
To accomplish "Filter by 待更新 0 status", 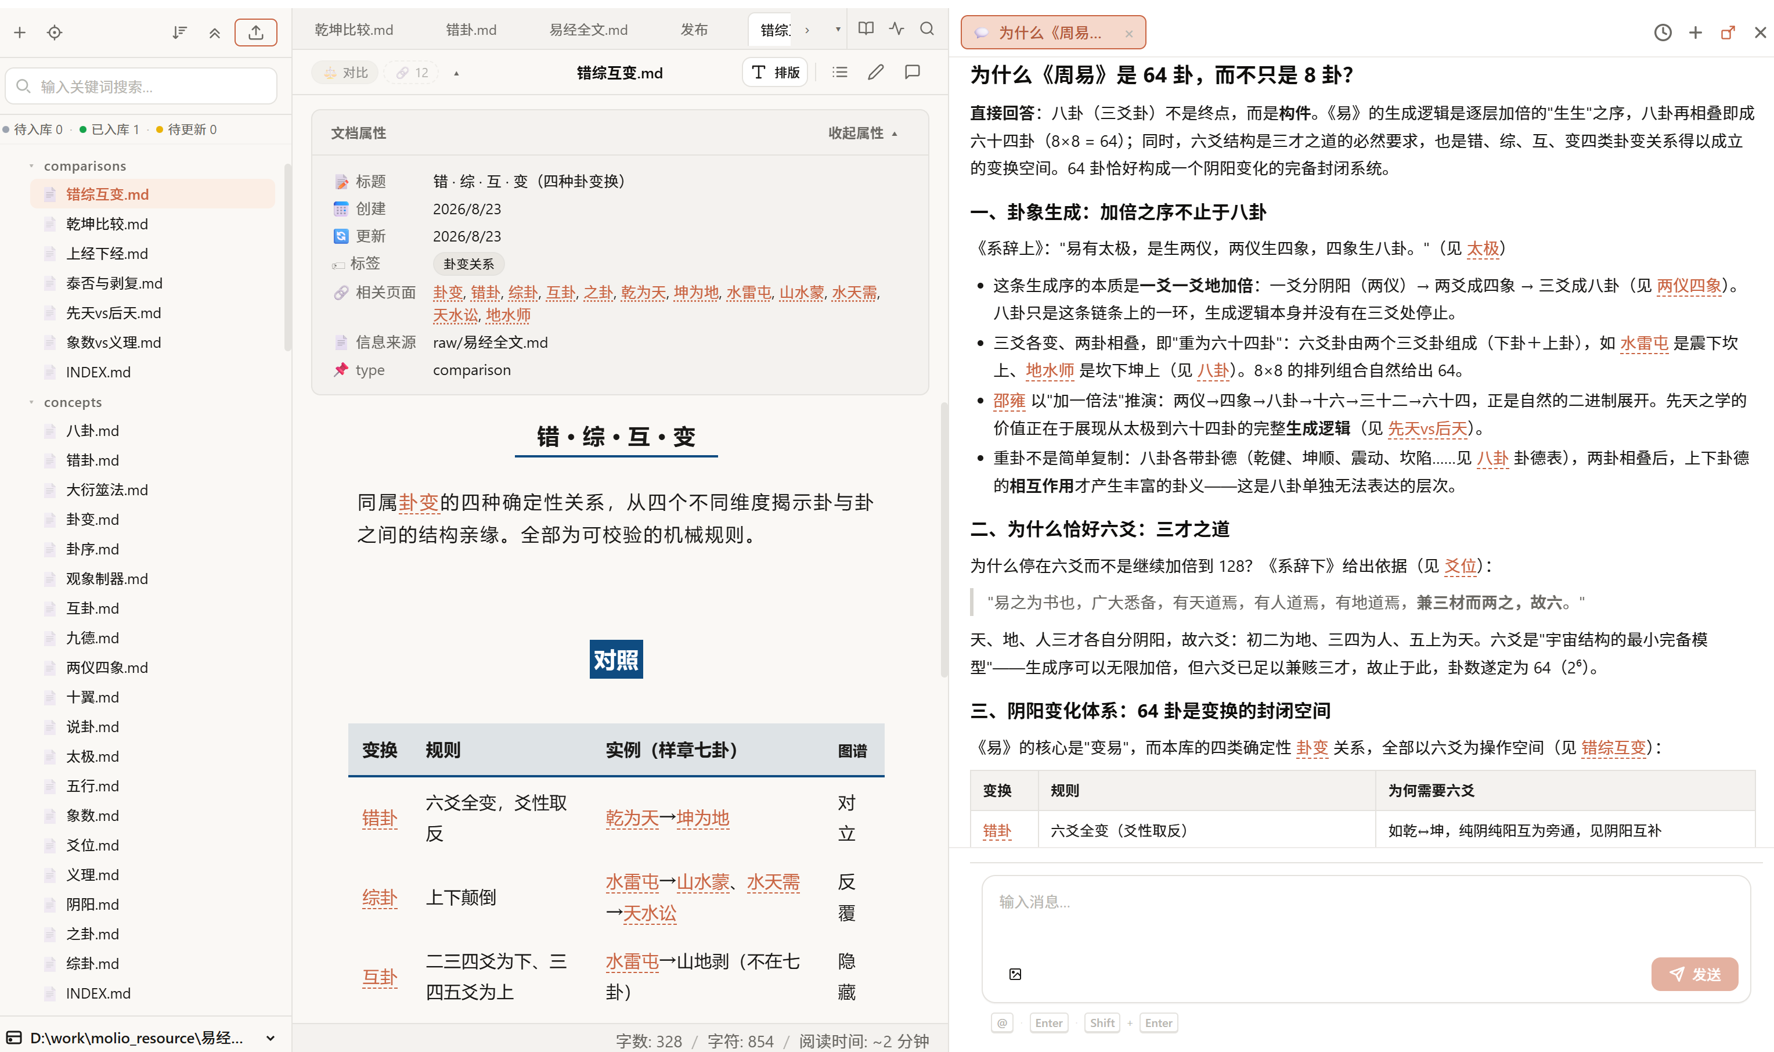I will [x=186, y=129].
